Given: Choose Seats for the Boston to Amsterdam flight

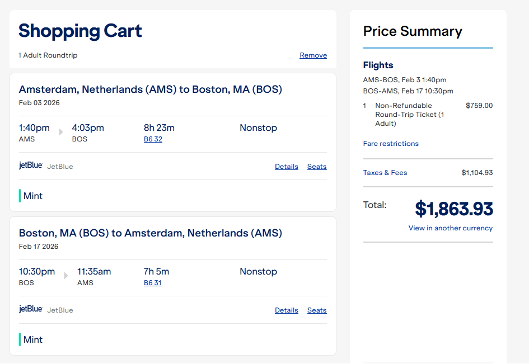Looking at the screenshot, I should click(x=316, y=310).
